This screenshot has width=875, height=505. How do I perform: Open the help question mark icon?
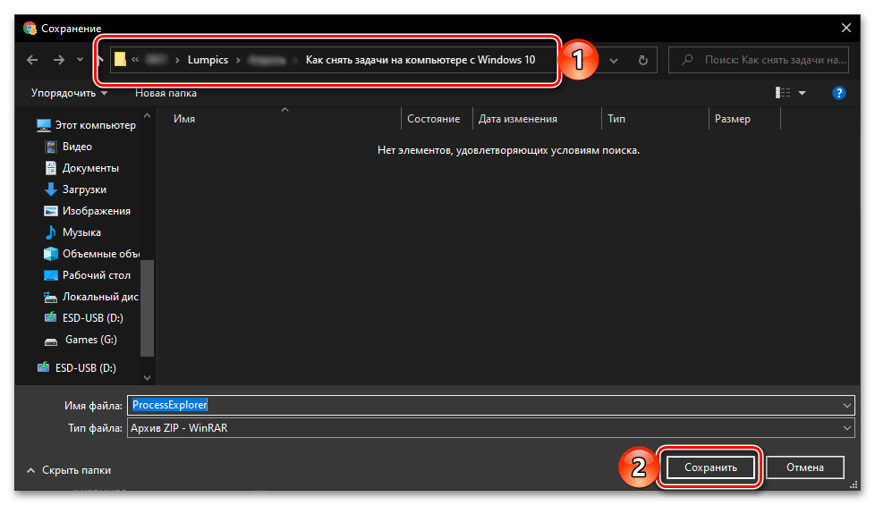[x=838, y=93]
